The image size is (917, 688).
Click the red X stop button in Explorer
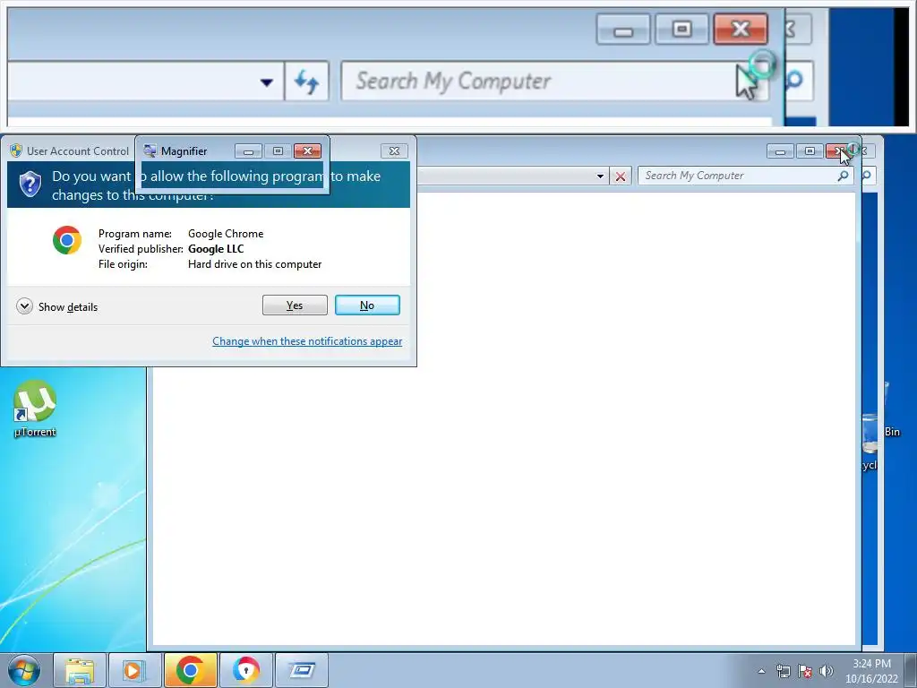click(621, 176)
